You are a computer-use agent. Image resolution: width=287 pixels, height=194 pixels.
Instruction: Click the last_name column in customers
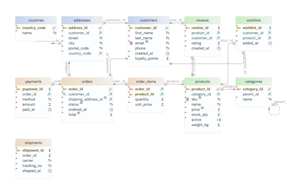(149, 38)
